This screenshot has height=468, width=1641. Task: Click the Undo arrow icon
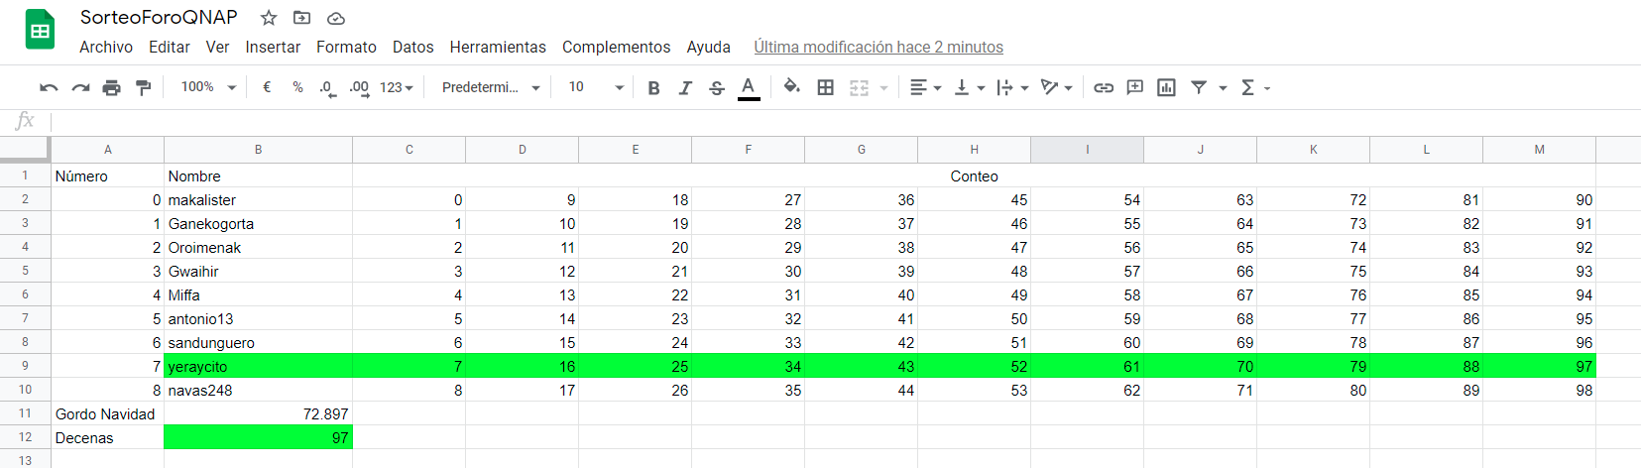tap(49, 88)
